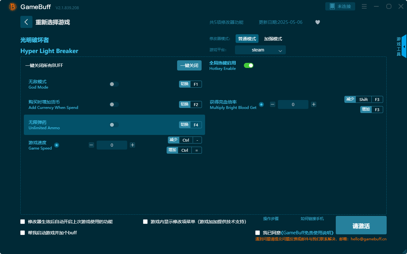This screenshot has height=254, width=407.
Task: Click the phone 未连接 connection icon
Action: (x=332, y=7)
